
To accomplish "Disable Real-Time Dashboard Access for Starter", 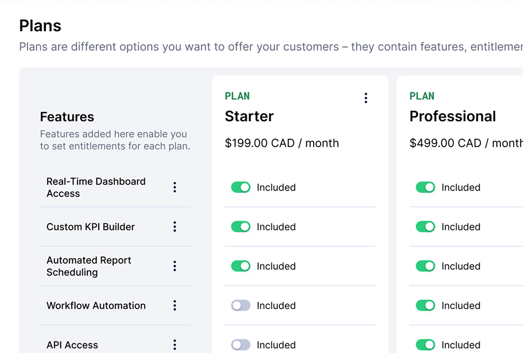I will click(241, 187).
